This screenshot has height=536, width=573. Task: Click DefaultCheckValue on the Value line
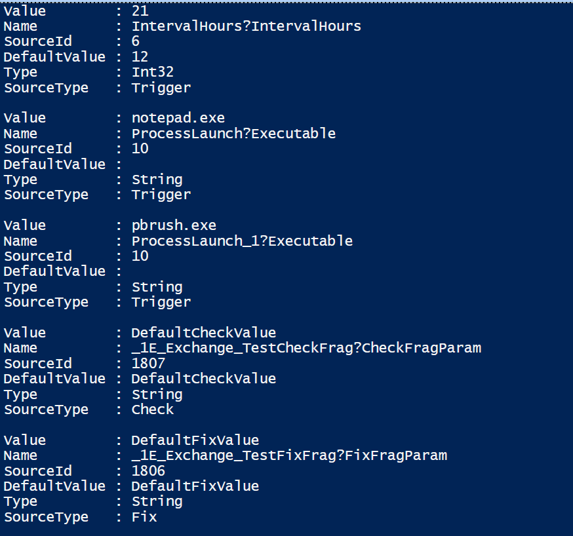203,332
